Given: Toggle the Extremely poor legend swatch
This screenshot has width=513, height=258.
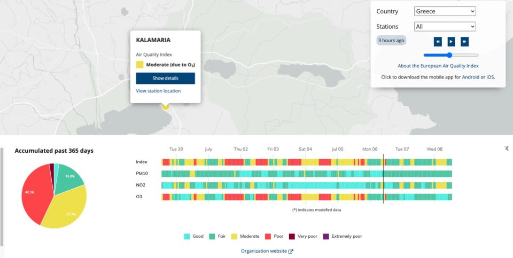Looking at the screenshot, I should point(326,236).
